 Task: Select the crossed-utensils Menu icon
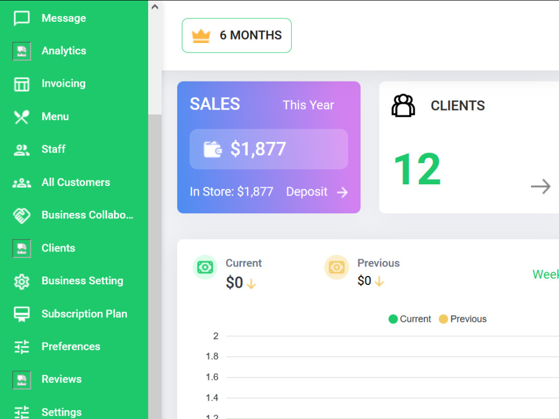click(x=21, y=116)
